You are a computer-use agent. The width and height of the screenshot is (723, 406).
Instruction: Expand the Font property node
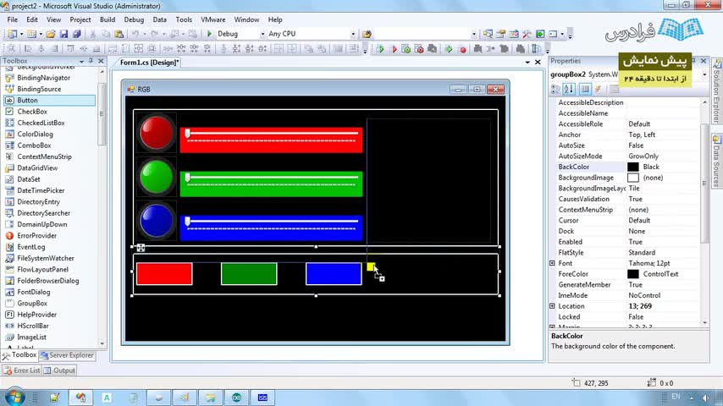coord(552,263)
